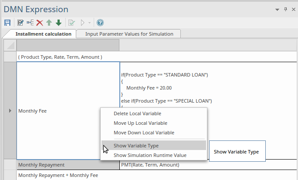Choose Move Down Local Variable option

(x=144, y=133)
